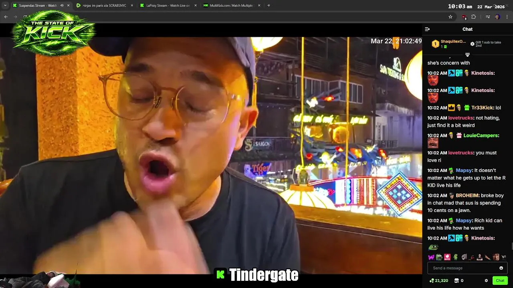Close the Suspendas Stream tab
This screenshot has height=288, width=513.
[x=69, y=6]
